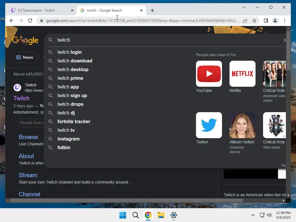Click the browser back arrow
296x222 pixels.
point(12,21)
